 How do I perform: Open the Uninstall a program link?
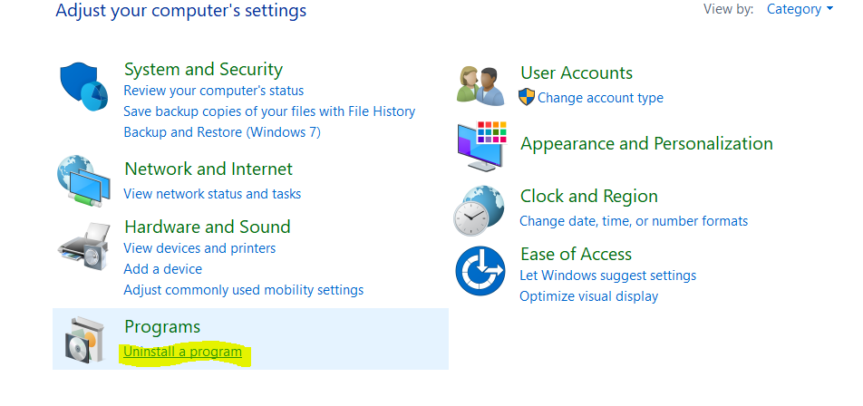(183, 352)
